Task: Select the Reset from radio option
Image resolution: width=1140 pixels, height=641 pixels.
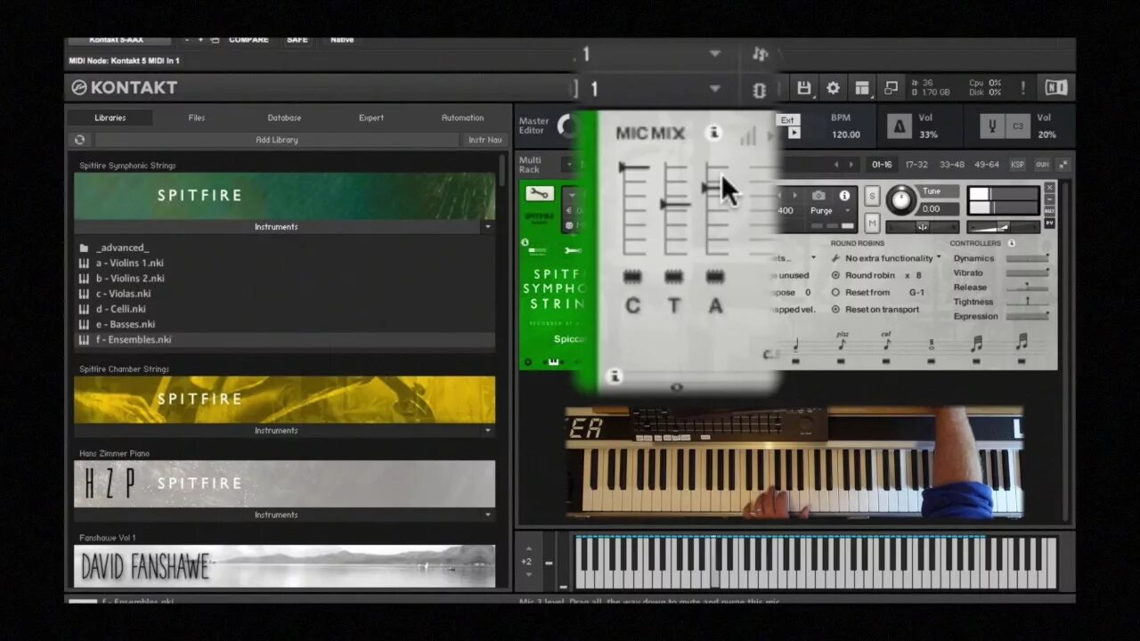Action: coord(835,292)
